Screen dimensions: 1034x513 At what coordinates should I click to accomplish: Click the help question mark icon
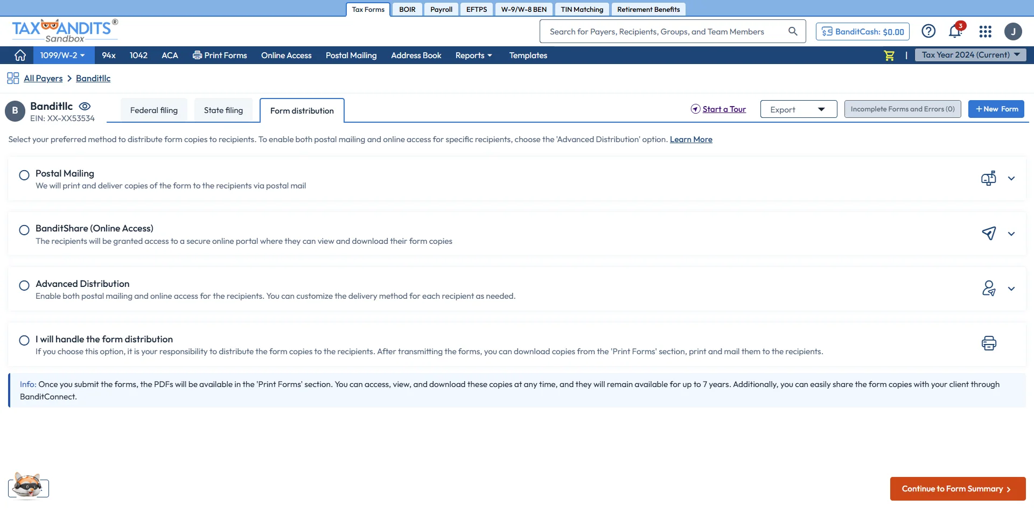pyautogui.click(x=928, y=31)
